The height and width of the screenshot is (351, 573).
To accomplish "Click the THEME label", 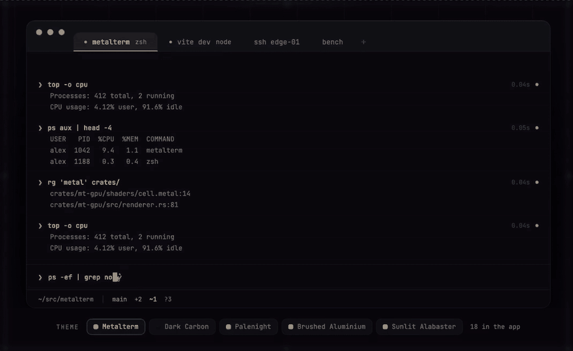I will 67,327.
